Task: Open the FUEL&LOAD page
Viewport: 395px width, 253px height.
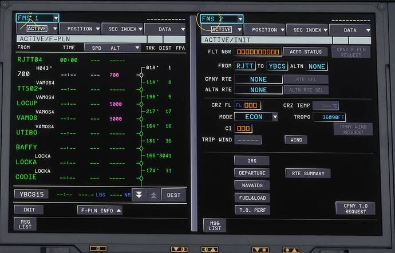Action: pos(252,198)
